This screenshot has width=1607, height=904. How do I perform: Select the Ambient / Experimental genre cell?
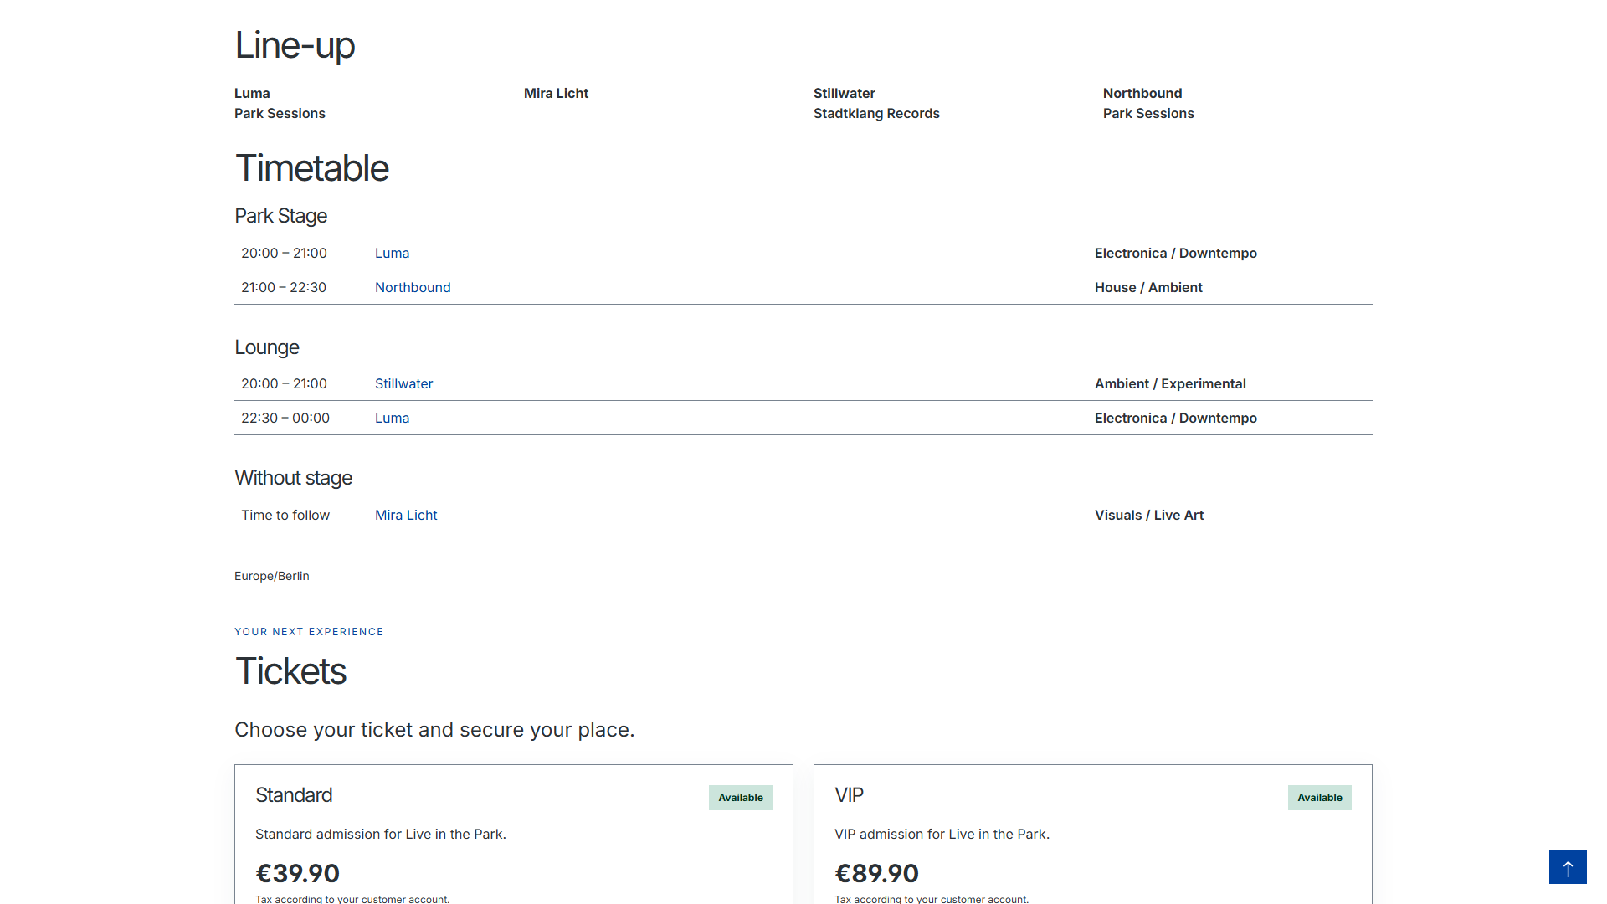click(x=1170, y=383)
